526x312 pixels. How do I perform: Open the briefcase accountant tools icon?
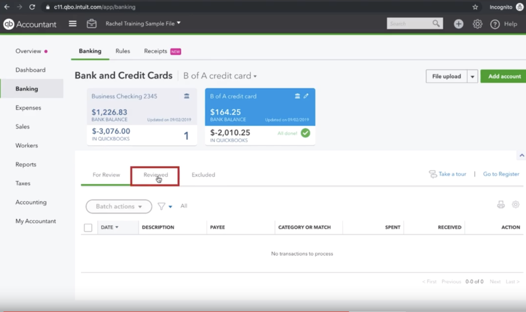[91, 24]
